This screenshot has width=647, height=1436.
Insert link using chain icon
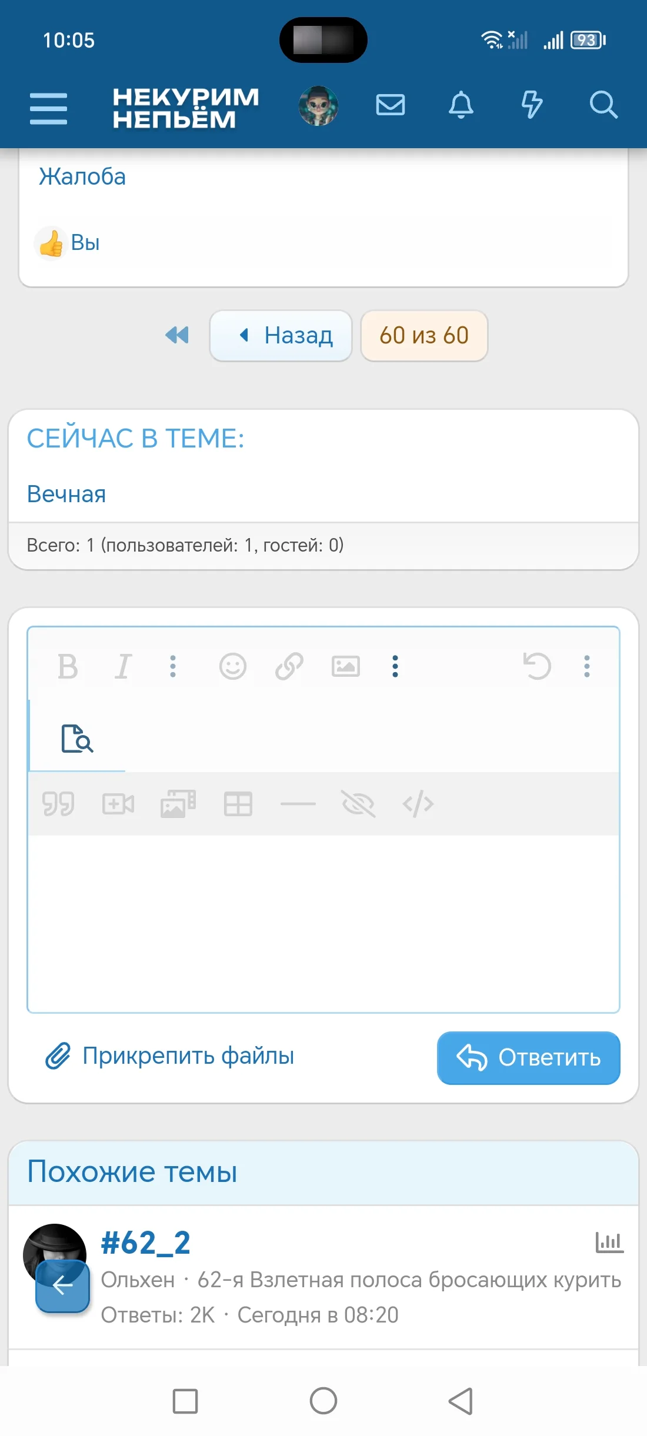[x=289, y=666]
